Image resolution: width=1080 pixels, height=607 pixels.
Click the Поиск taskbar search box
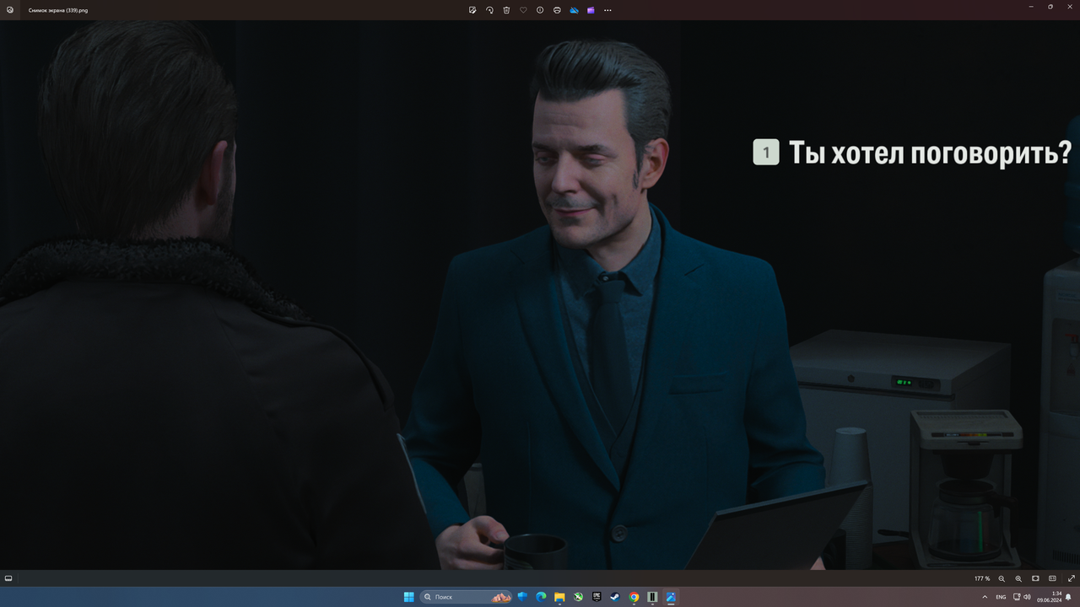(466, 597)
